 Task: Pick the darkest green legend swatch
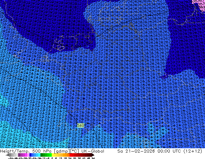[x=41, y=155]
